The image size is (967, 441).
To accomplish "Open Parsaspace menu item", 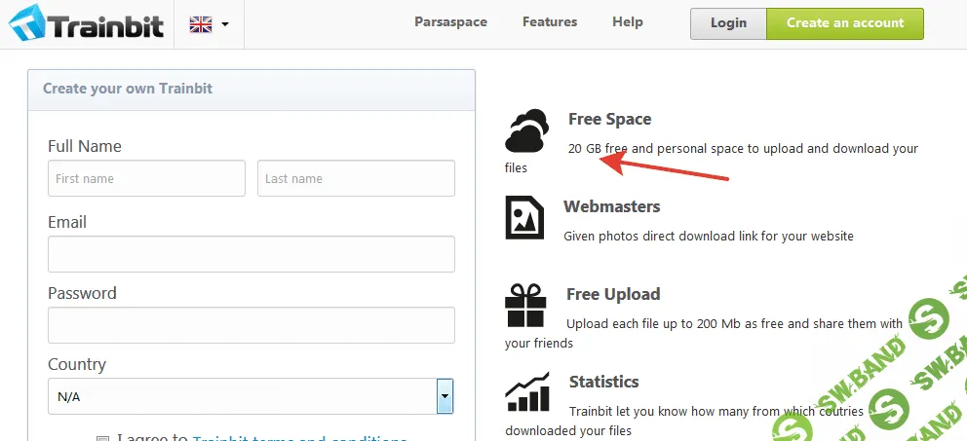I will 450,22.
